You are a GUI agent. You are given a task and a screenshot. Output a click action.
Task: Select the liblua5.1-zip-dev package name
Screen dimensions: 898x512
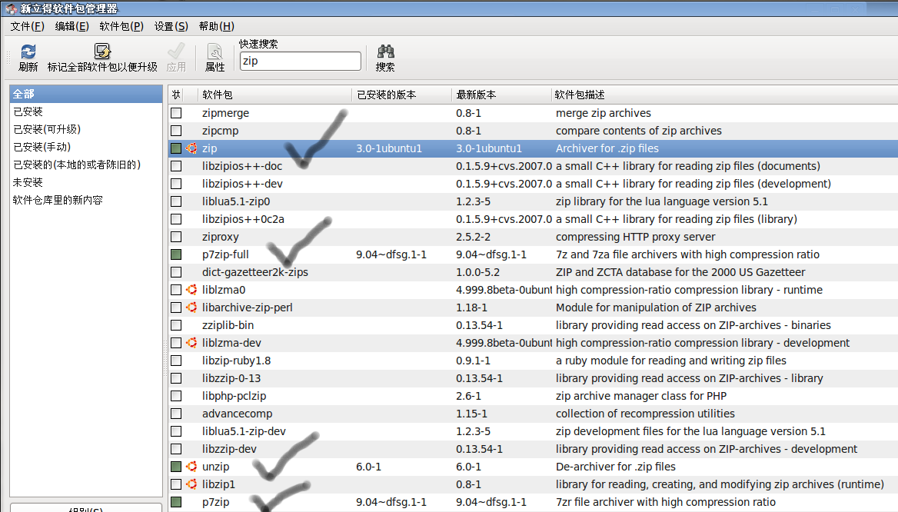pos(244,431)
